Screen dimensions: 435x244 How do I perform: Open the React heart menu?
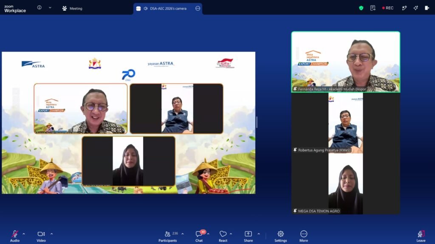[x=223, y=236]
